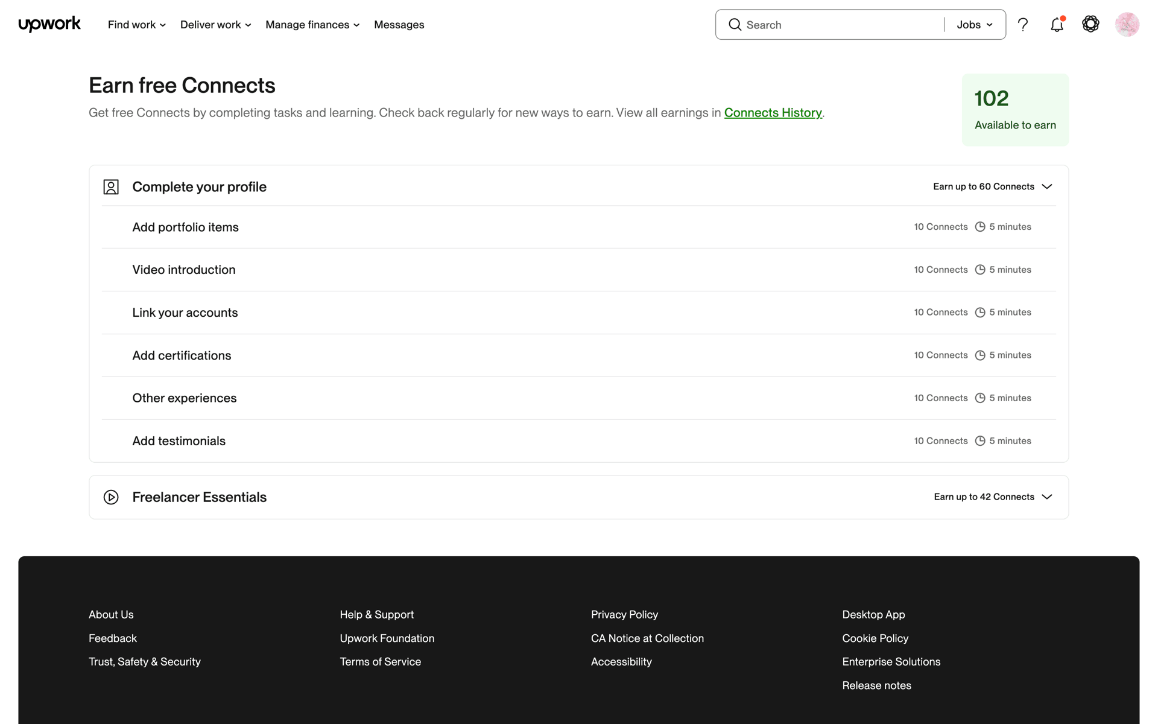Collapse the Complete your profile chevron
The height and width of the screenshot is (724, 1158).
click(x=1047, y=186)
